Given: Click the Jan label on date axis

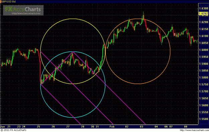Looking at the screenshot, I should point(3,127).
